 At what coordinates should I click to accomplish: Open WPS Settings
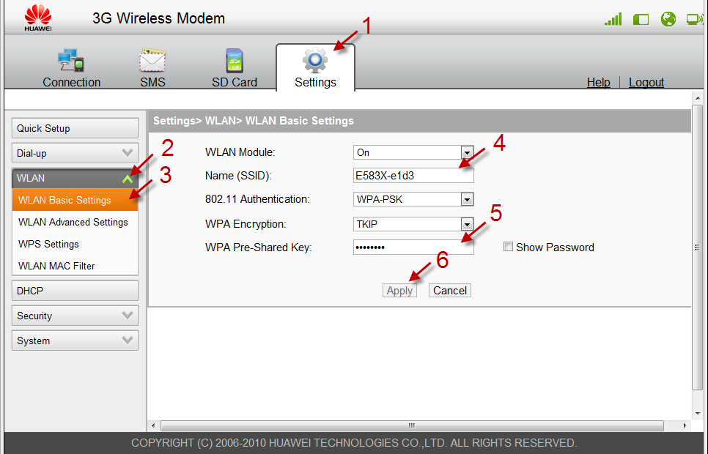pyautogui.click(x=48, y=244)
